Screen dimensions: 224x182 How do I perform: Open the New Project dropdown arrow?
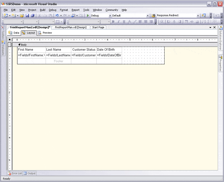coord(10,16)
